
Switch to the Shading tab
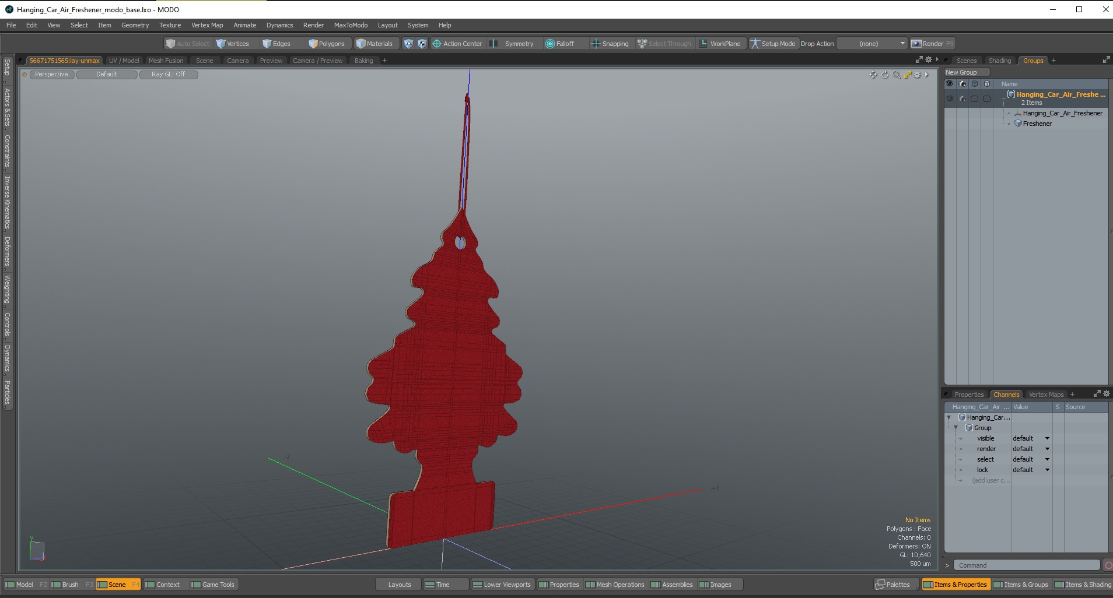(999, 61)
